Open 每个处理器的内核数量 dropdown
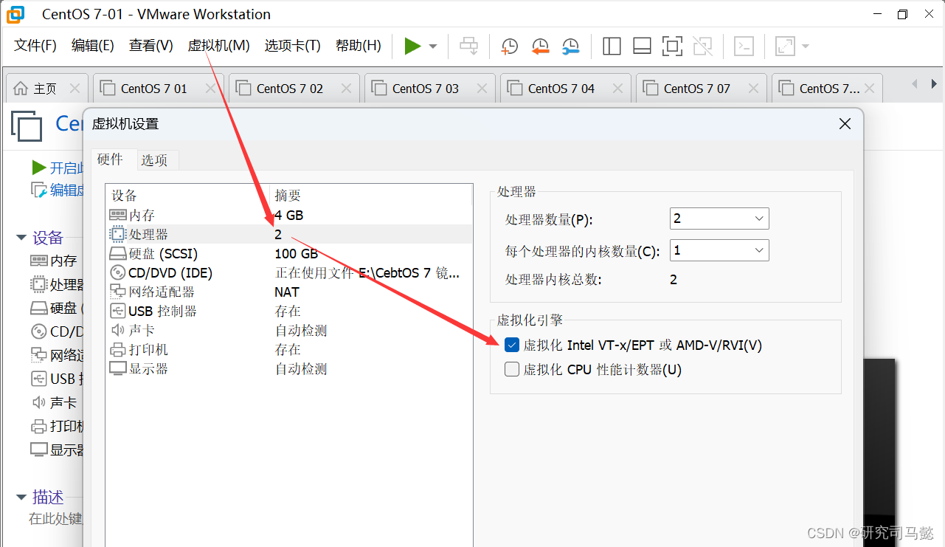Screen dimensions: 945x547 [719, 250]
